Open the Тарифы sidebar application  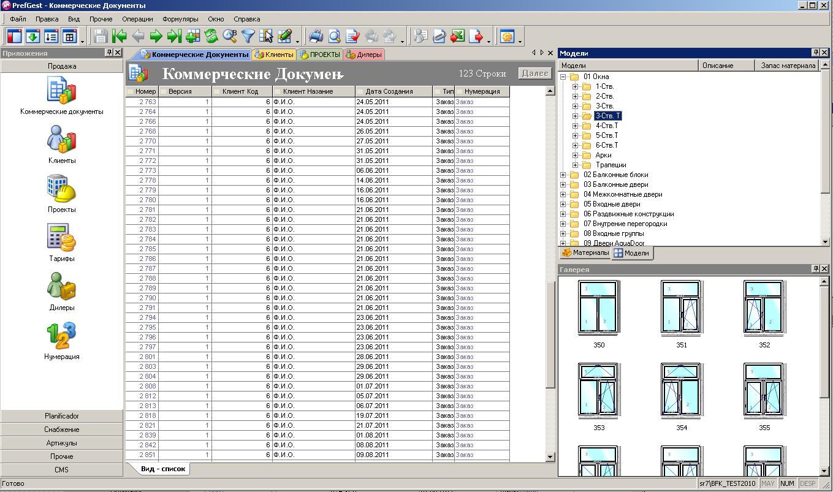(x=61, y=243)
